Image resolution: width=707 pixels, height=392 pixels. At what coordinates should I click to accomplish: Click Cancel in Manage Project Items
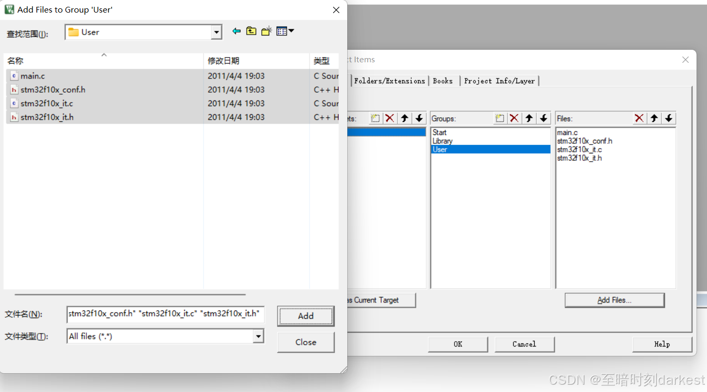524,344
